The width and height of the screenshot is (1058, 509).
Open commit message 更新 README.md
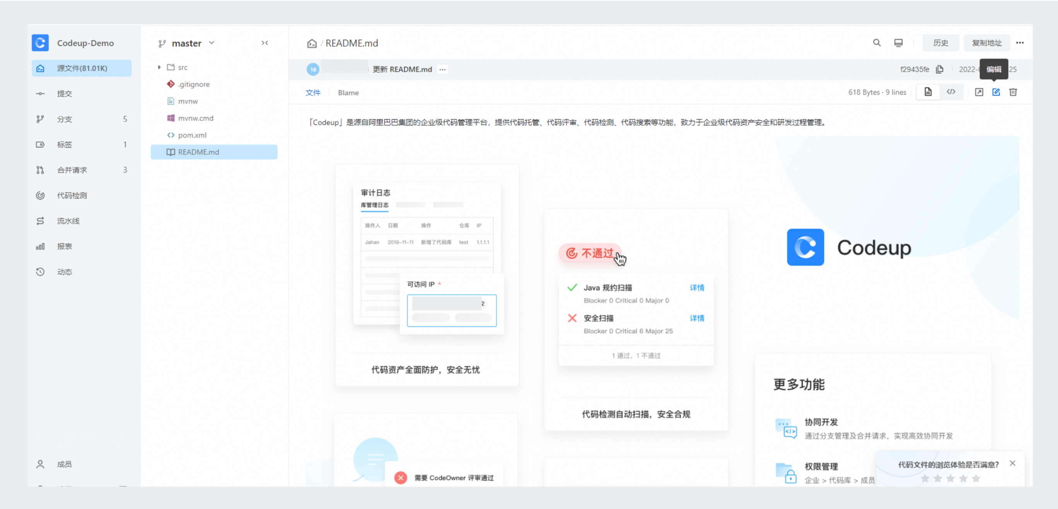point(402,69)
